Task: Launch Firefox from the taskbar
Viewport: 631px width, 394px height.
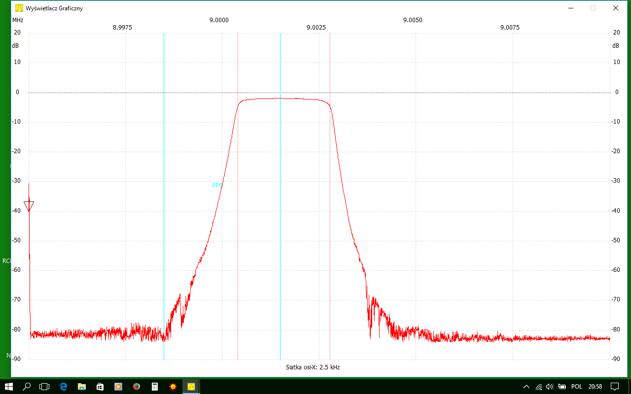Action: pos(137,387)
